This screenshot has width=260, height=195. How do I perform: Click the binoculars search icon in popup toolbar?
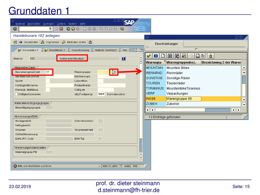click(x=170, y=56)
